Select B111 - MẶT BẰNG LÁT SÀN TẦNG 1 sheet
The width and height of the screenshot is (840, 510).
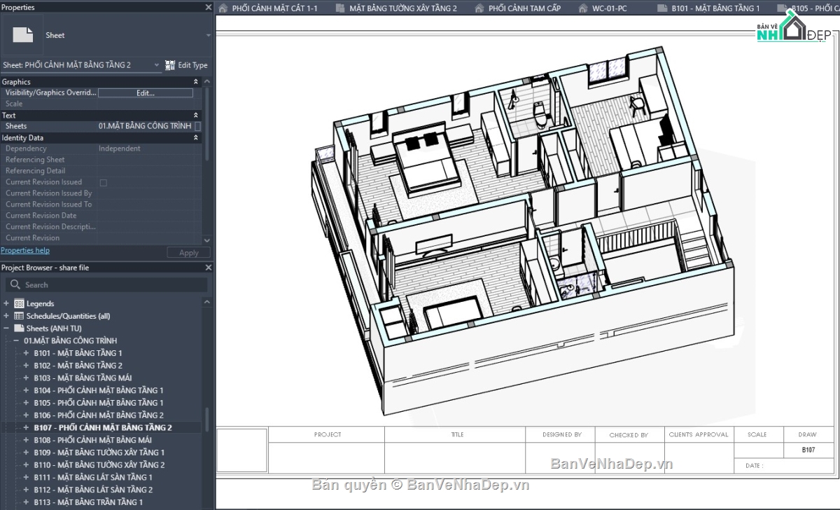(x=93, y=477)
